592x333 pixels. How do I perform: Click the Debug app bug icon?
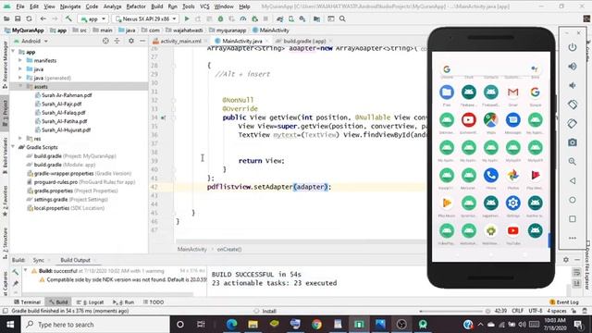220,18
